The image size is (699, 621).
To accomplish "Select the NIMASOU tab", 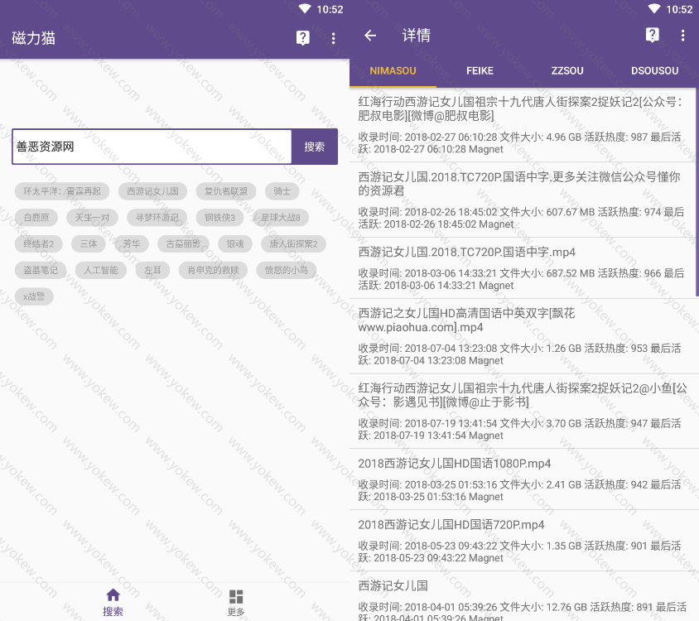I will [x=393, y=71].
